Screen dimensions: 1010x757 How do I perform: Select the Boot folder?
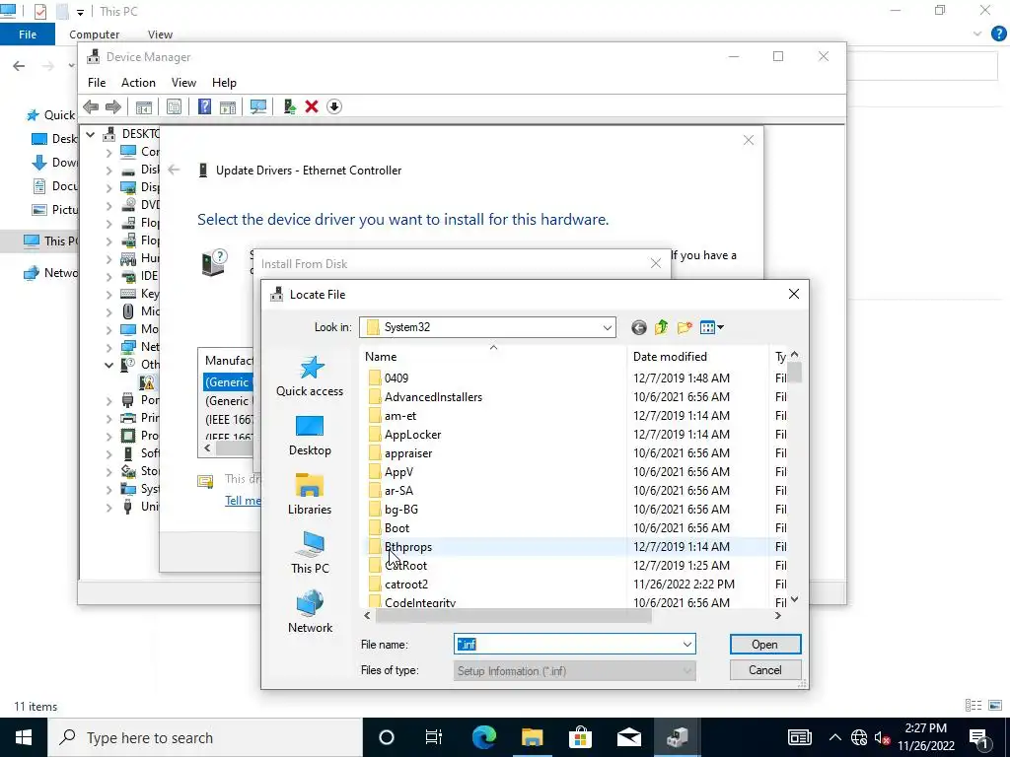pyautogui.click(x=397, y=528)
